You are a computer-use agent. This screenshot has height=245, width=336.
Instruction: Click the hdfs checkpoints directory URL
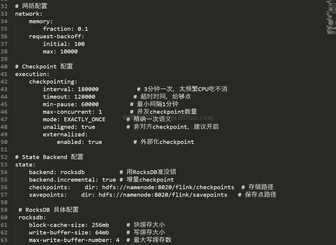coord(168,187)
